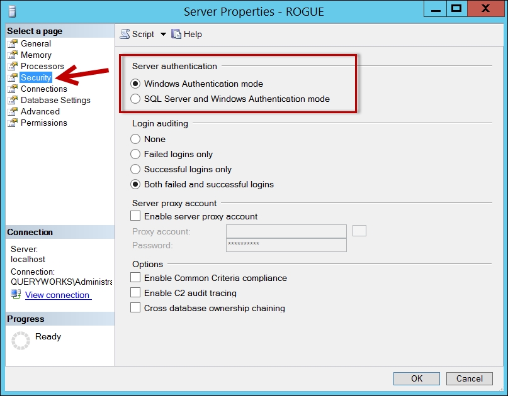Click the QUERYWORKS\Administra connection text

(x=62, y=282)
